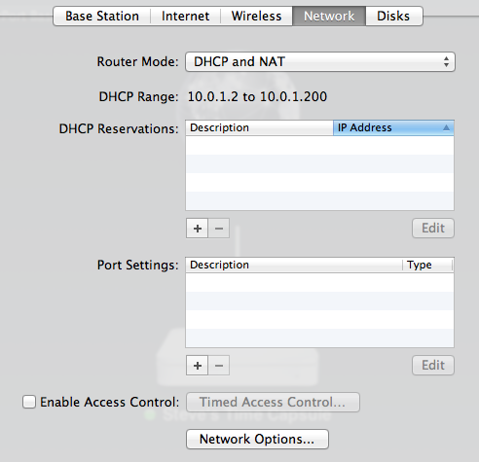Remove port setting with minus button
Image resolution: width=479 pixels, height=462 pixels.
pyautogui.click(x=219, y=366)
